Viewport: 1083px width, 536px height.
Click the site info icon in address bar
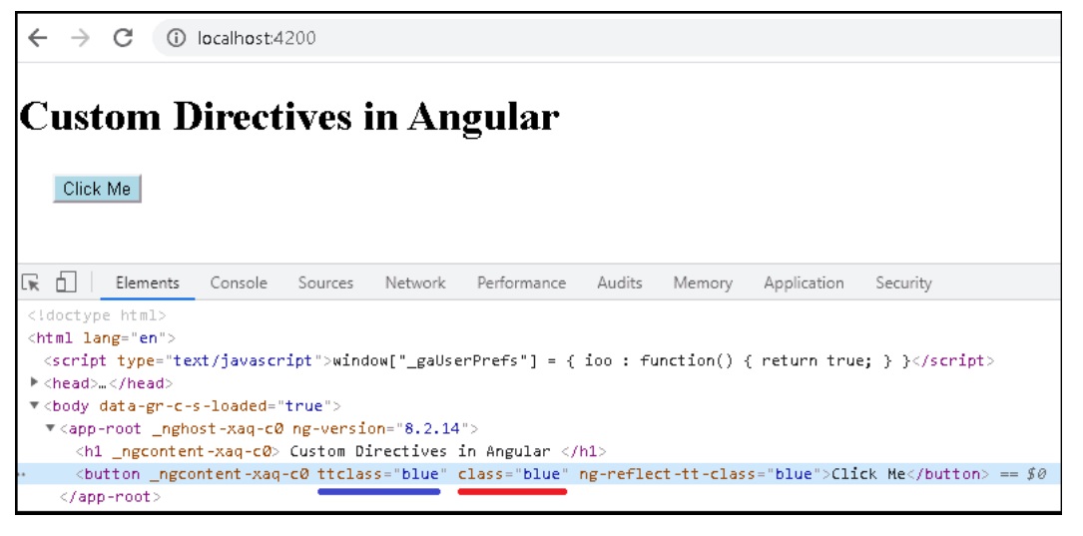coord(177,39)
